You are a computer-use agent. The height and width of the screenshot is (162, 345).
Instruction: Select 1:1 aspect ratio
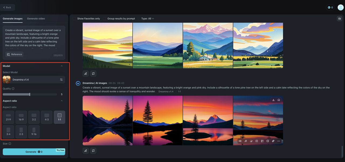(60, 117)
